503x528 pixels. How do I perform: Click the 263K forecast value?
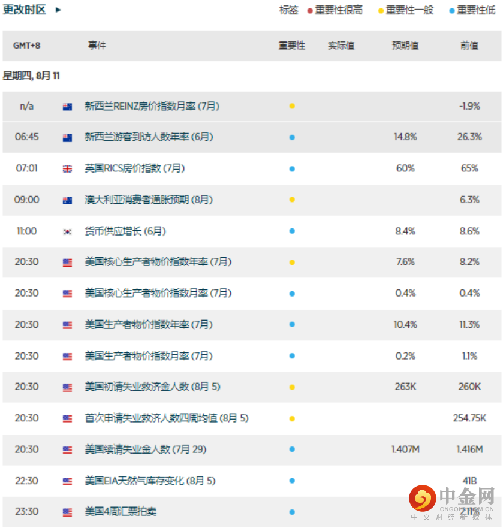(x=405, y=387)
